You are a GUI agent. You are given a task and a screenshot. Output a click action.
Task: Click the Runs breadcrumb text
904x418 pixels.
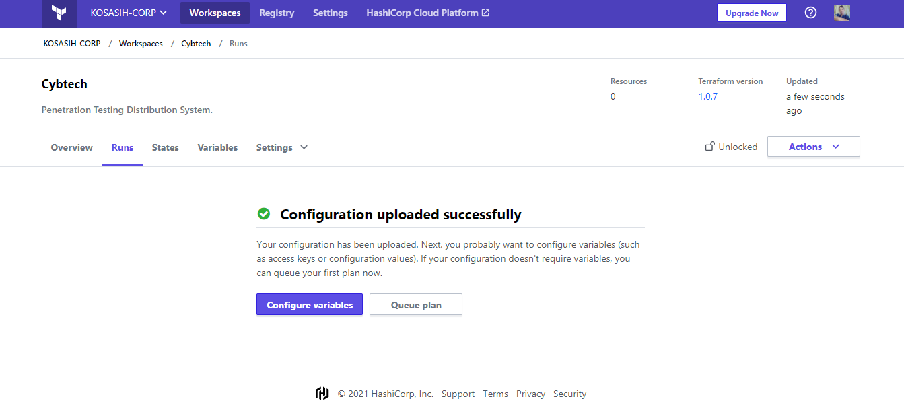[238, 43]
